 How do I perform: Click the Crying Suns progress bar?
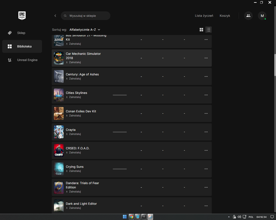click(120, 169)
